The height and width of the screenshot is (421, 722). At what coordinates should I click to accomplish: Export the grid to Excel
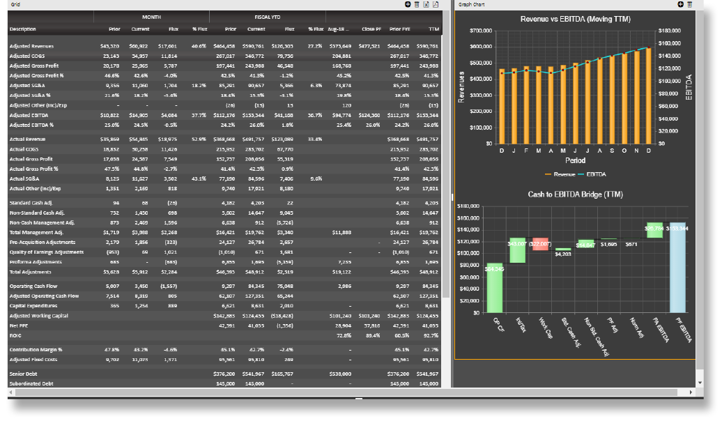[x=426, y=5]
